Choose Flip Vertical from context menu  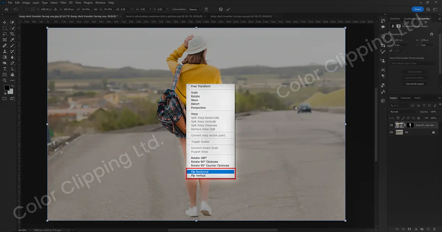tap(211, 176)
